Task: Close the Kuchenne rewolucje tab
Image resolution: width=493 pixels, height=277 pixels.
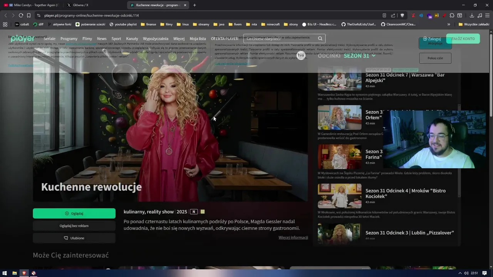Action: (x=185, y=5)
